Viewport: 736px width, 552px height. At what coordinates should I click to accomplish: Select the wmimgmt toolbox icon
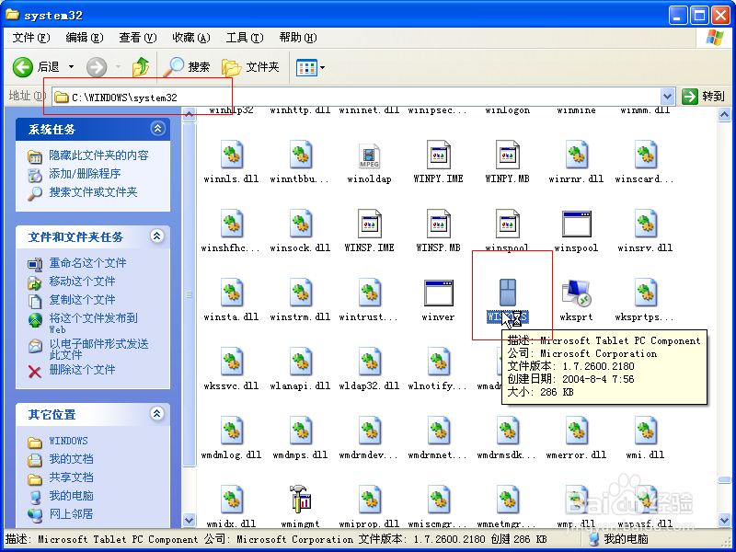(300, 500)
